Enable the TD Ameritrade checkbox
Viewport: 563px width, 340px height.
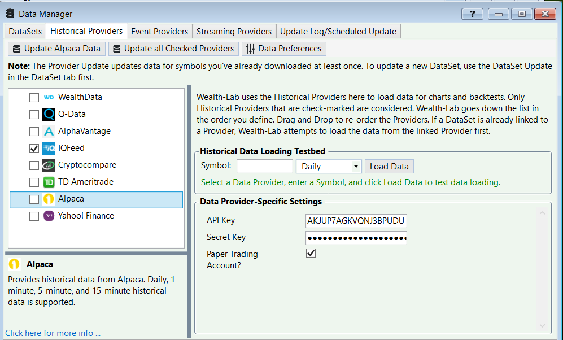(34, 182)
